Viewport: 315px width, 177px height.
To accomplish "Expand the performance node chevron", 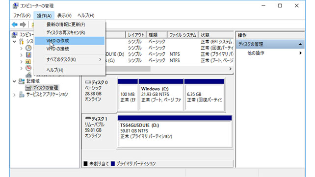I will click(21, 68).
